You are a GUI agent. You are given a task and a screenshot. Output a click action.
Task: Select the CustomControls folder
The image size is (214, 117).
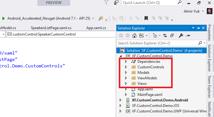point(151,67)
